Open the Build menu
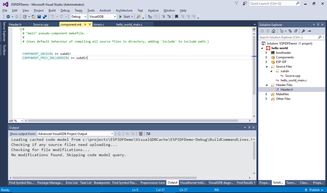Screen dimensions: 327x193 (52, 11)
